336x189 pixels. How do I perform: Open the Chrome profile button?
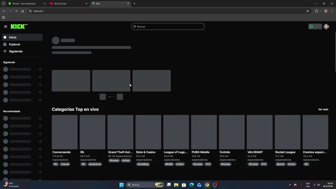point(326,11)
